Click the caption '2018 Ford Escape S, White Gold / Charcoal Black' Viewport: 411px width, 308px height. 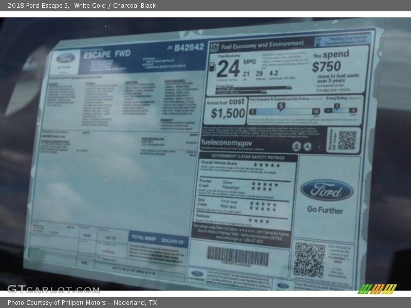pos(82,6)
